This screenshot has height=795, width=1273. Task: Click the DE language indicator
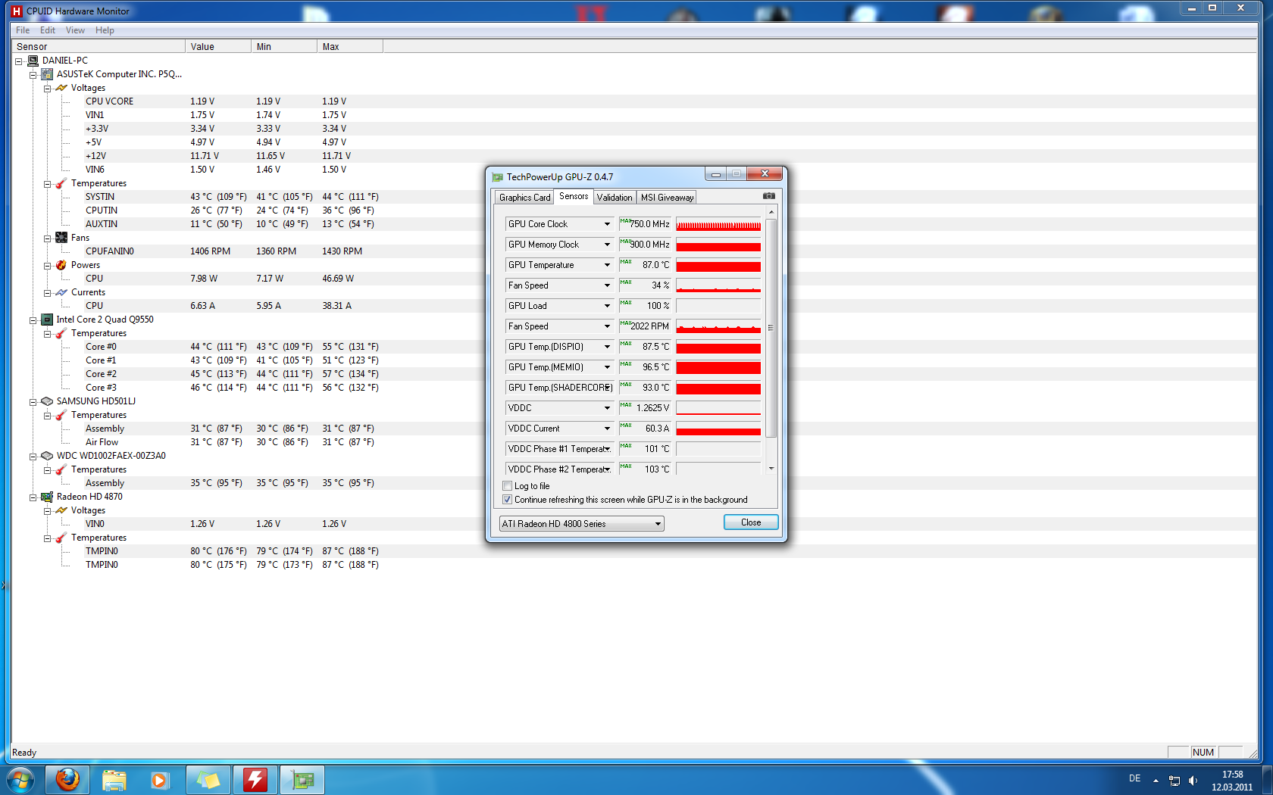[x=1134, y=778]
